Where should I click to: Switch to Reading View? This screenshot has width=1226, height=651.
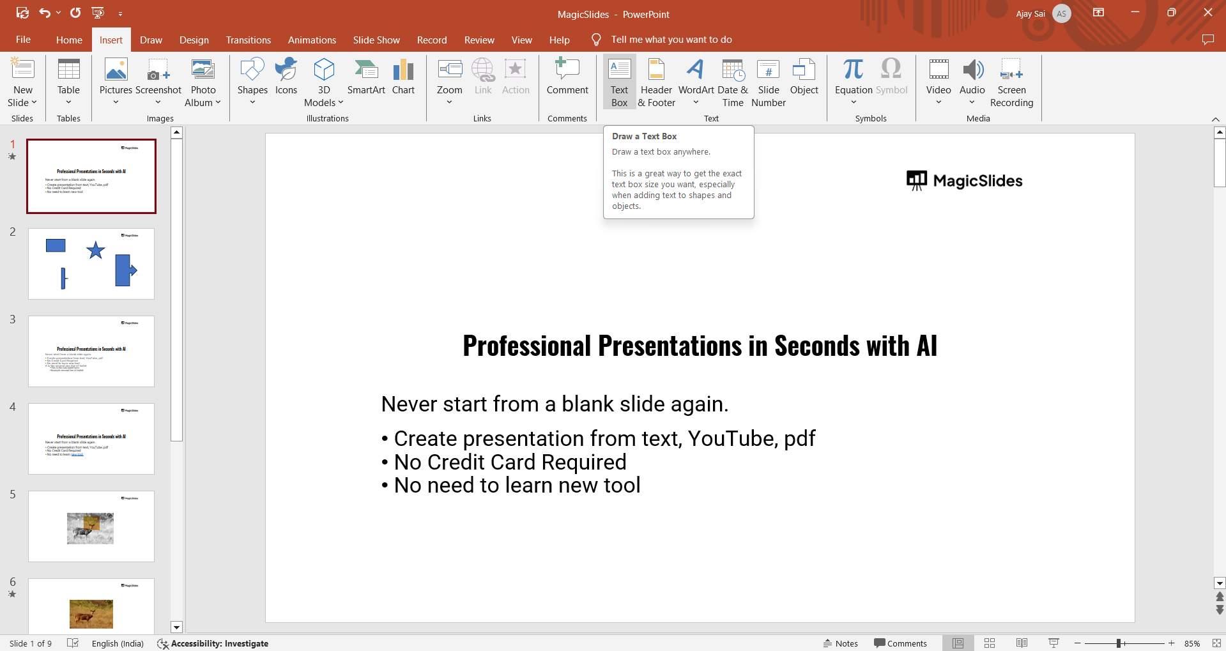[x=1022, y=643]
